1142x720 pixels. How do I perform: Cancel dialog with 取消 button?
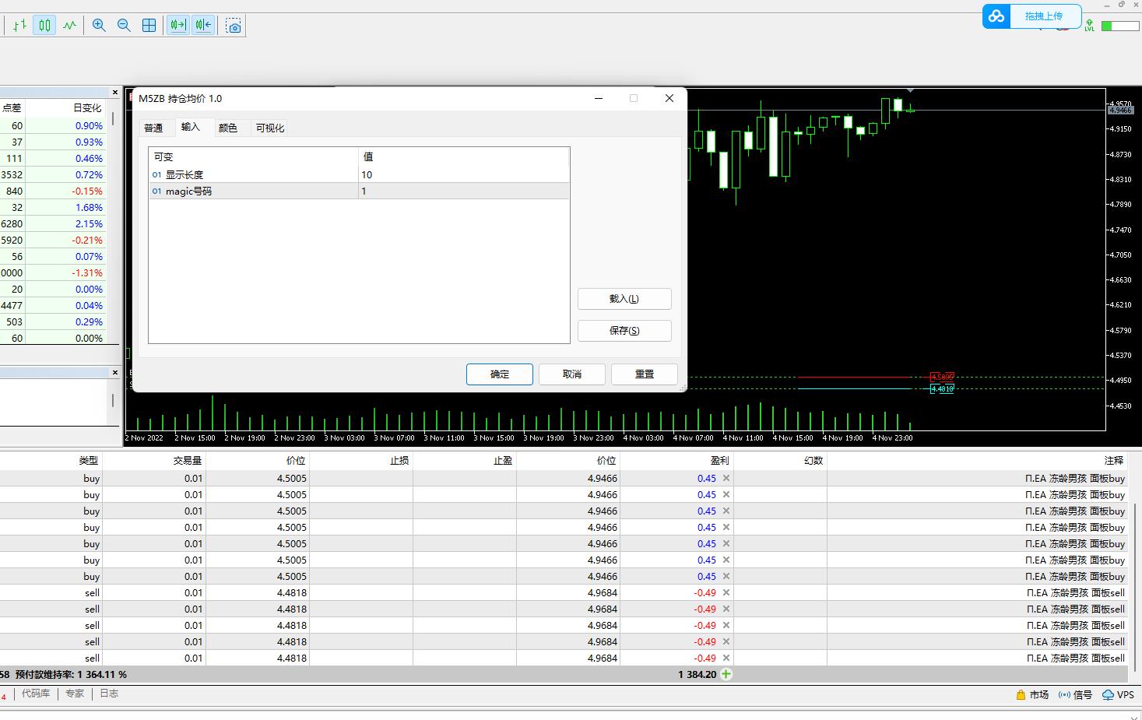pos(572,374)
